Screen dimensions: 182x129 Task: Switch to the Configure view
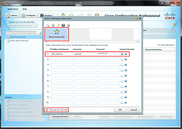29,15
